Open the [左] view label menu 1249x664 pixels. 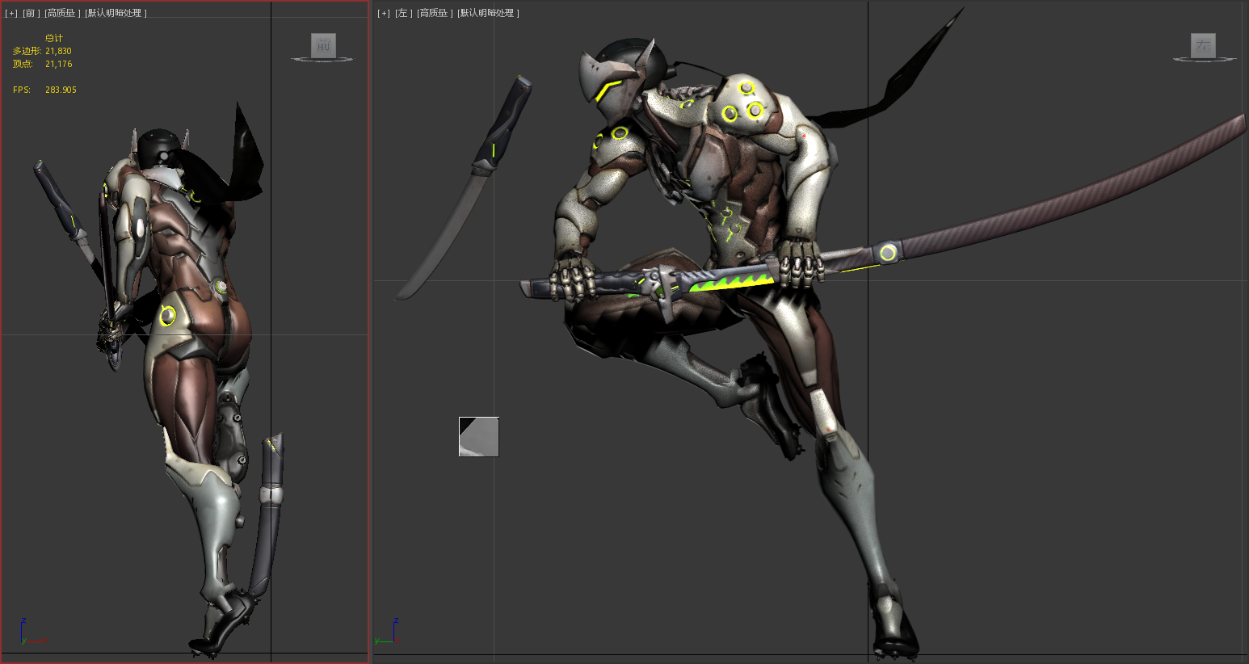pyautogui.click(x=403, y=13)
